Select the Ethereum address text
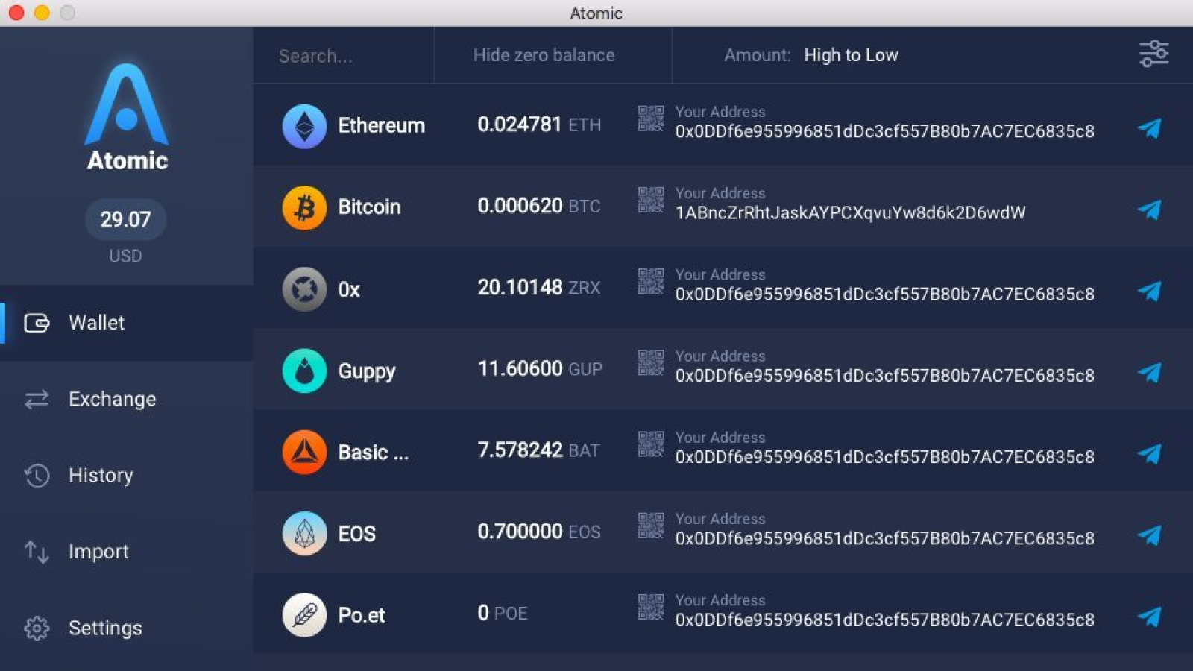Screen dimensions: 1193x671 [x=885, y=132]
